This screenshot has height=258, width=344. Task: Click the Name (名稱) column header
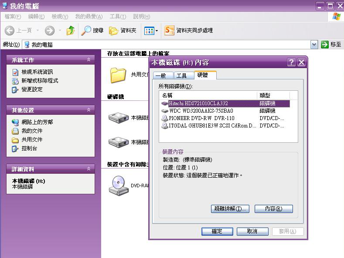[x=208, y=95]
